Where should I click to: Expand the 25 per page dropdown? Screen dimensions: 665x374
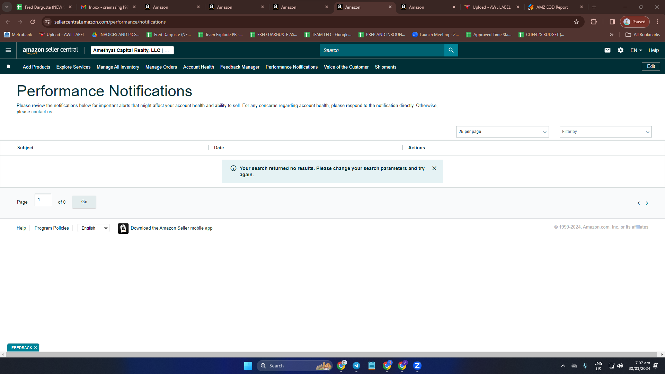pyautogui.click(x=502, y=132)
